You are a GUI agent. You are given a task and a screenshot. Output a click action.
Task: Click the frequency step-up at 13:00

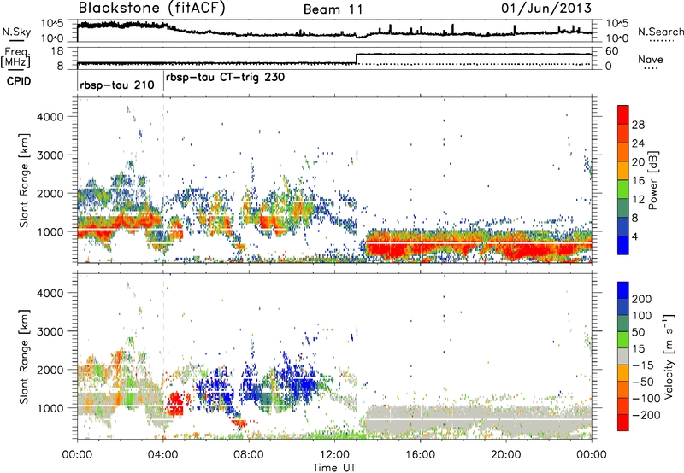pos(357,59)
